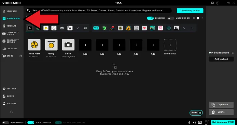Select the heart soundboard category icon
The image size is (237, 125).
(x=144, y=28)
